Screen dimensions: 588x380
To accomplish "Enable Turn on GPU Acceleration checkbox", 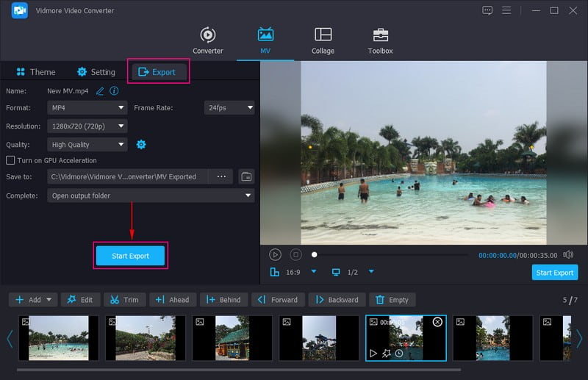I will point(10,160).
